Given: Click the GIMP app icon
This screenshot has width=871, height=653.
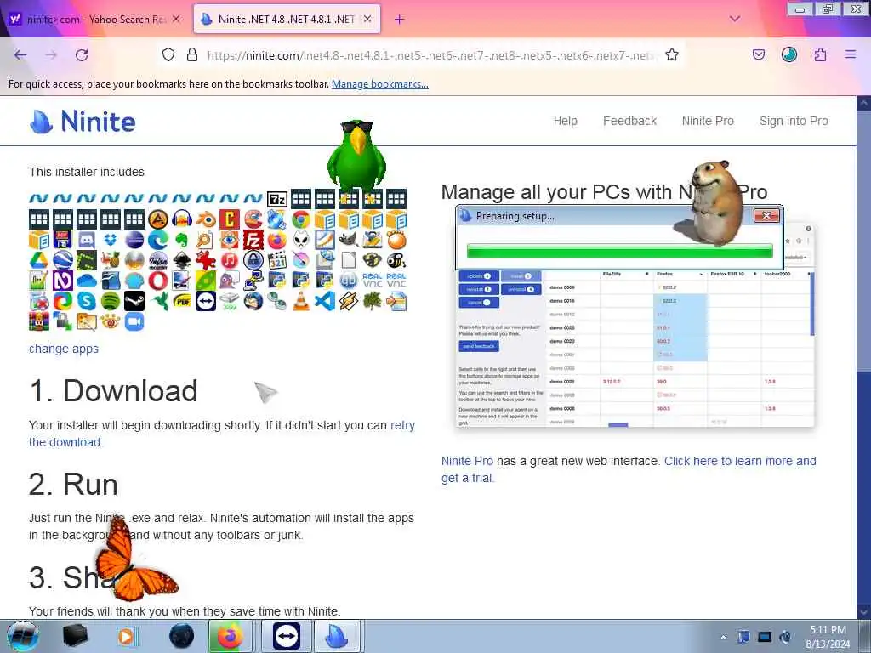Looking at the screenshot, I should (x=348, y=240).
